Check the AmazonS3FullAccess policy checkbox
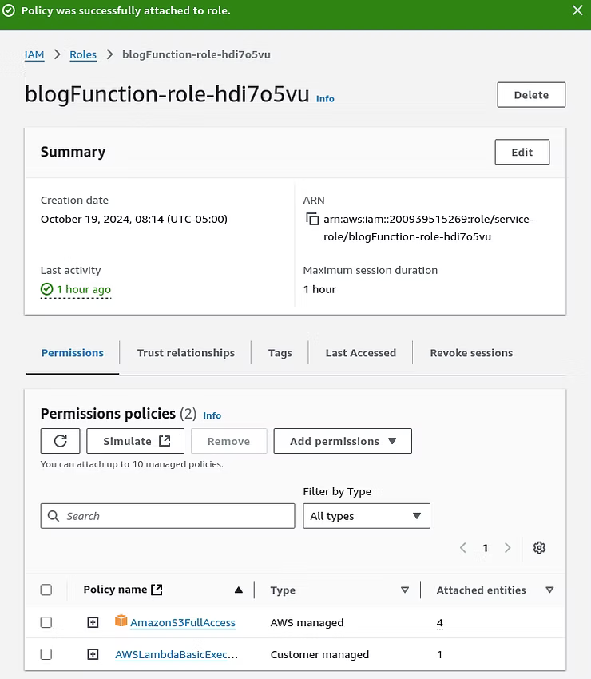This screenshot has height=679, width=591. point(46,622)
